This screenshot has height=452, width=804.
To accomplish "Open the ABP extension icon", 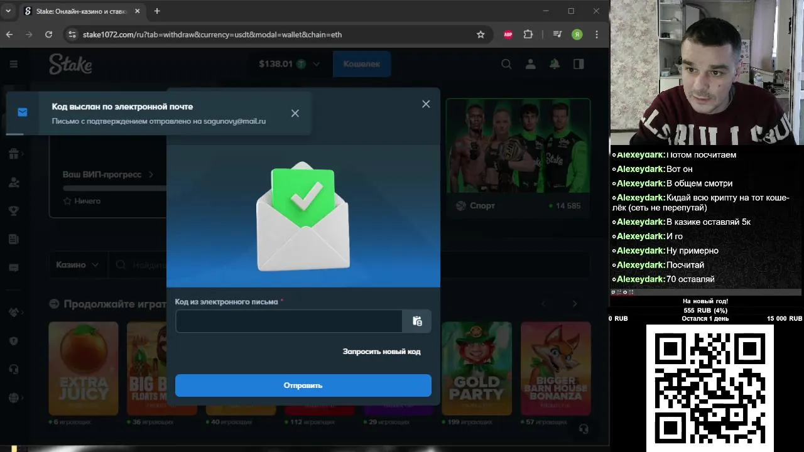I will click(508, 35).
